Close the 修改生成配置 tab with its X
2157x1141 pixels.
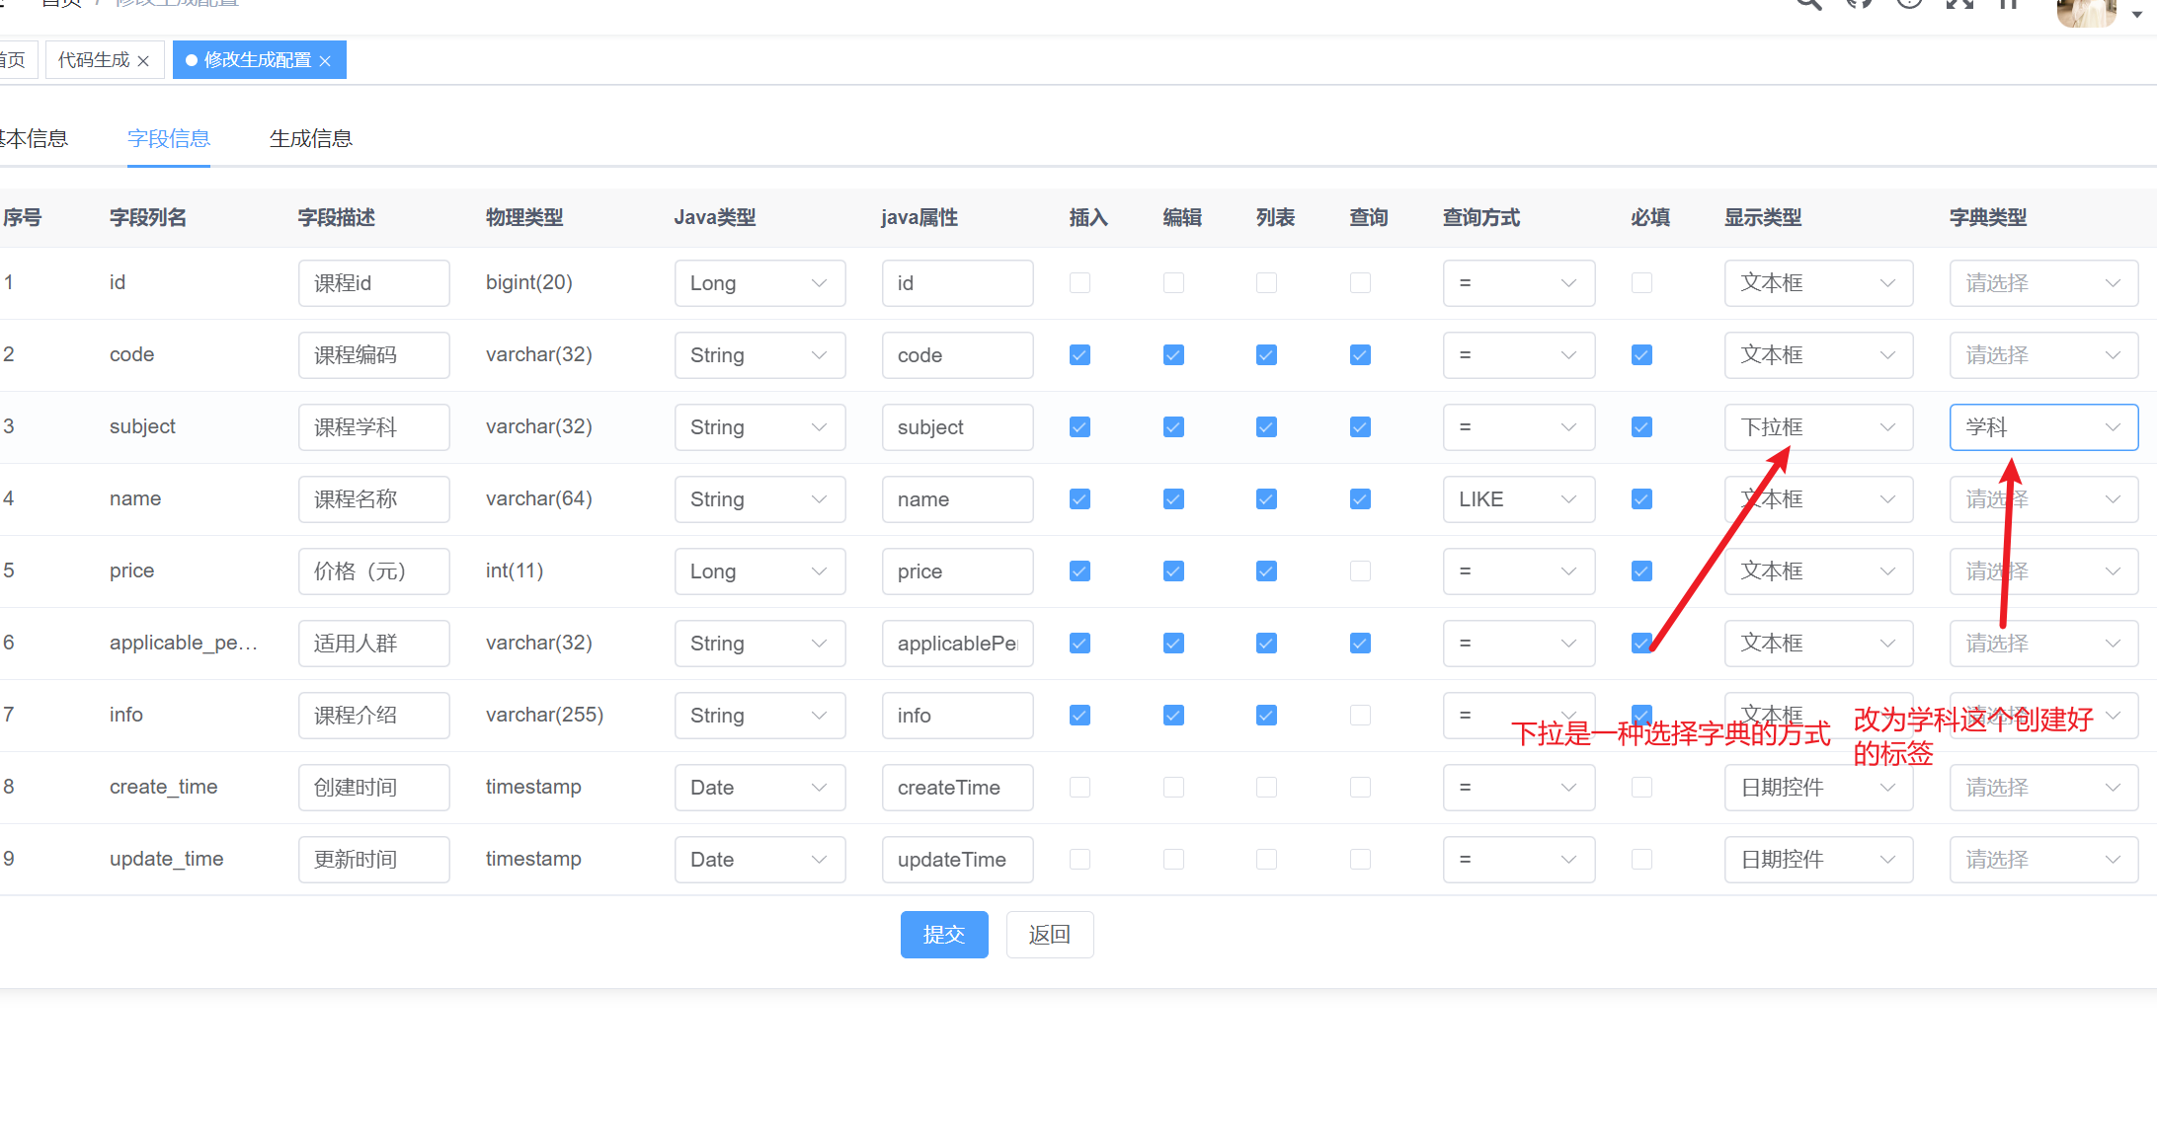click(325, 61)
